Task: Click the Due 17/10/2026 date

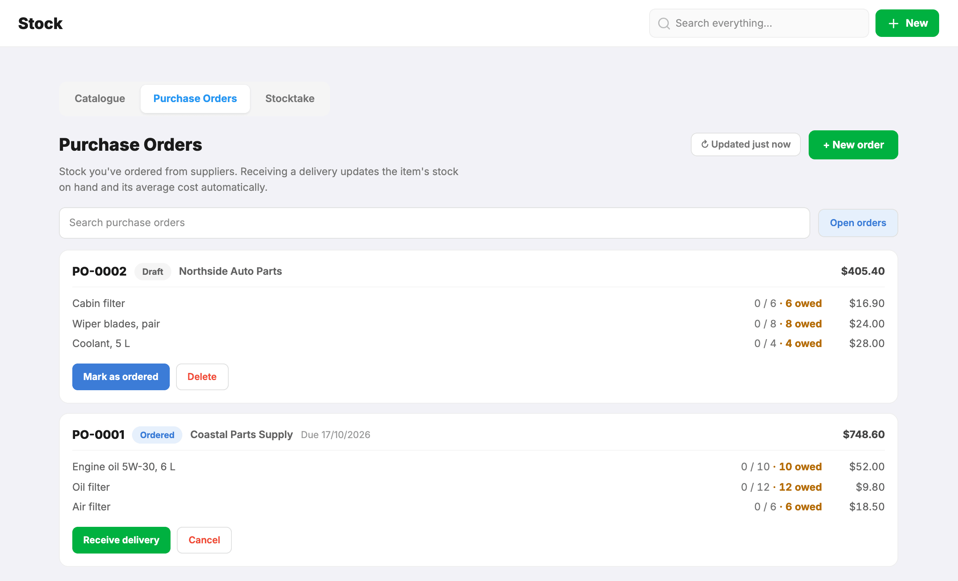Action: [336, 435]
